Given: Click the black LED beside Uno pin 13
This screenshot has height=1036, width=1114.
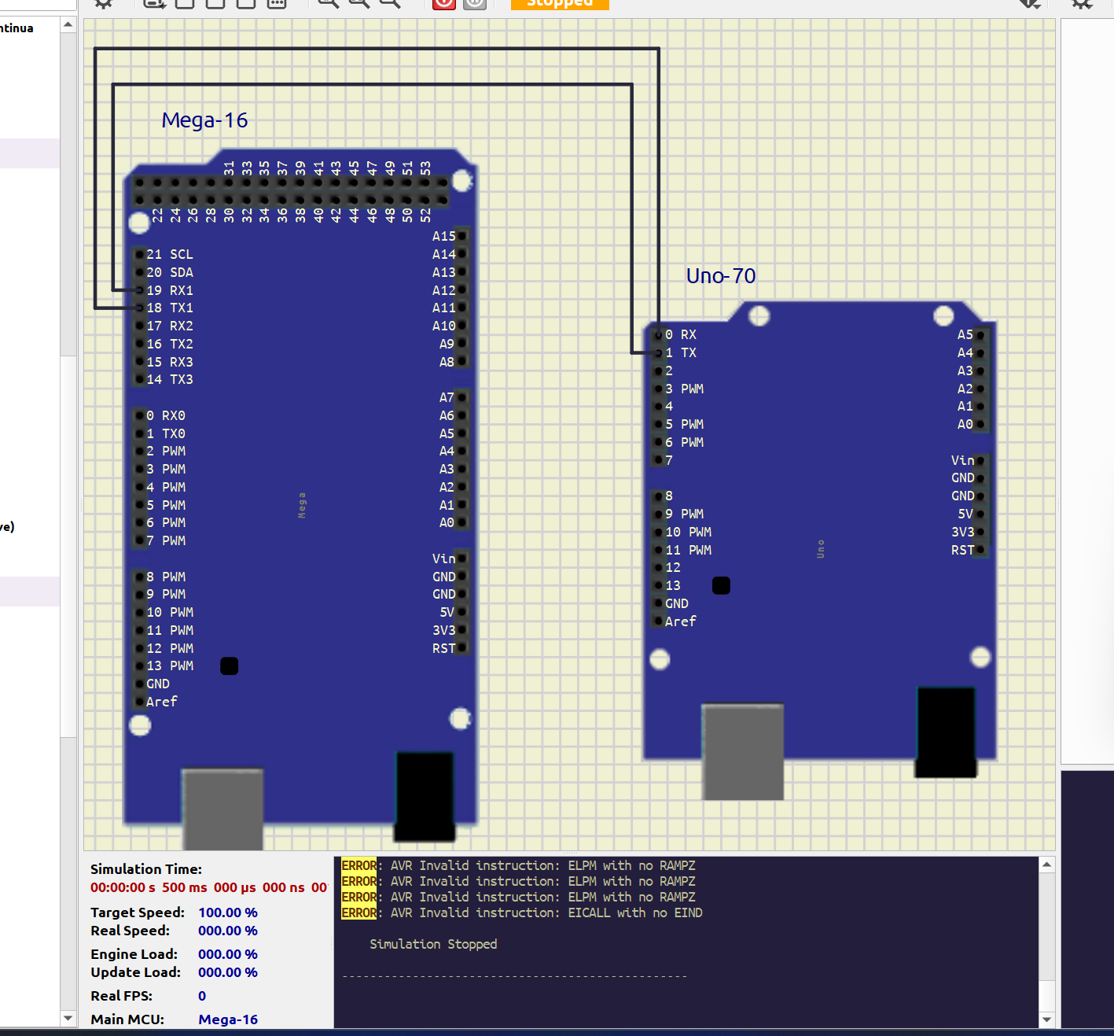Looking at the screenshot, I should tap(721, 585).
